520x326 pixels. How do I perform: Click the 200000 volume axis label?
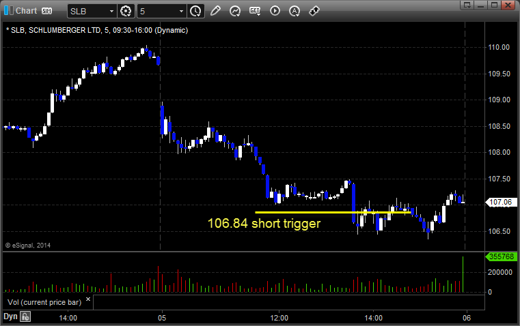[500, 272]
